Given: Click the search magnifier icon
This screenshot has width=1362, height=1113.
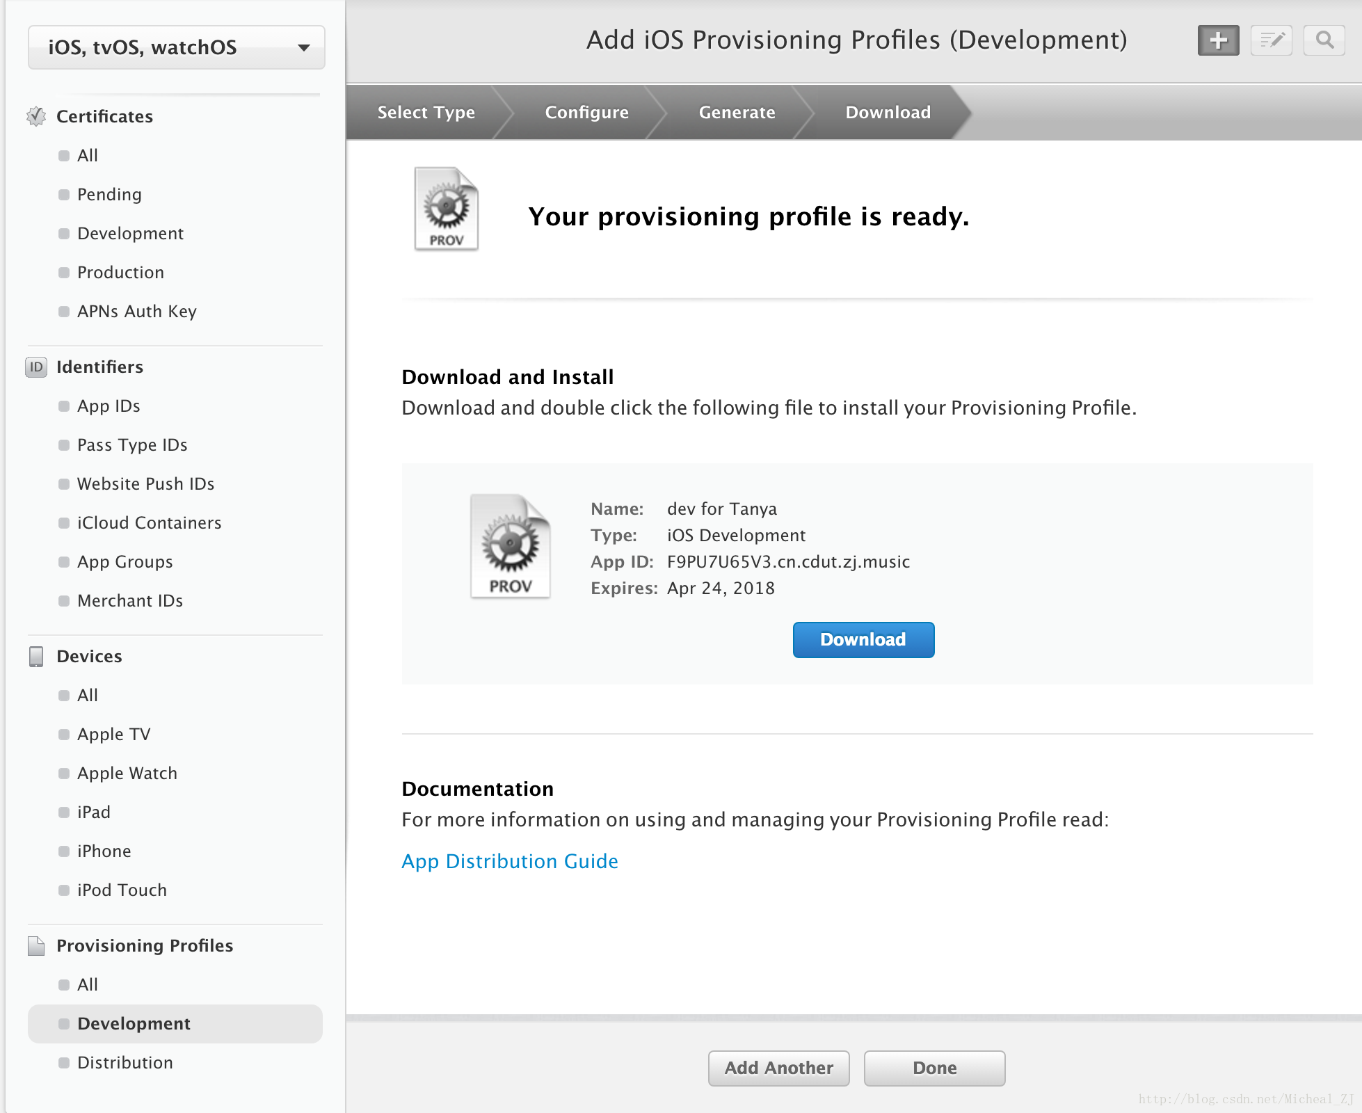Looking at the screenshot, I should click(x=1324, y=40).
